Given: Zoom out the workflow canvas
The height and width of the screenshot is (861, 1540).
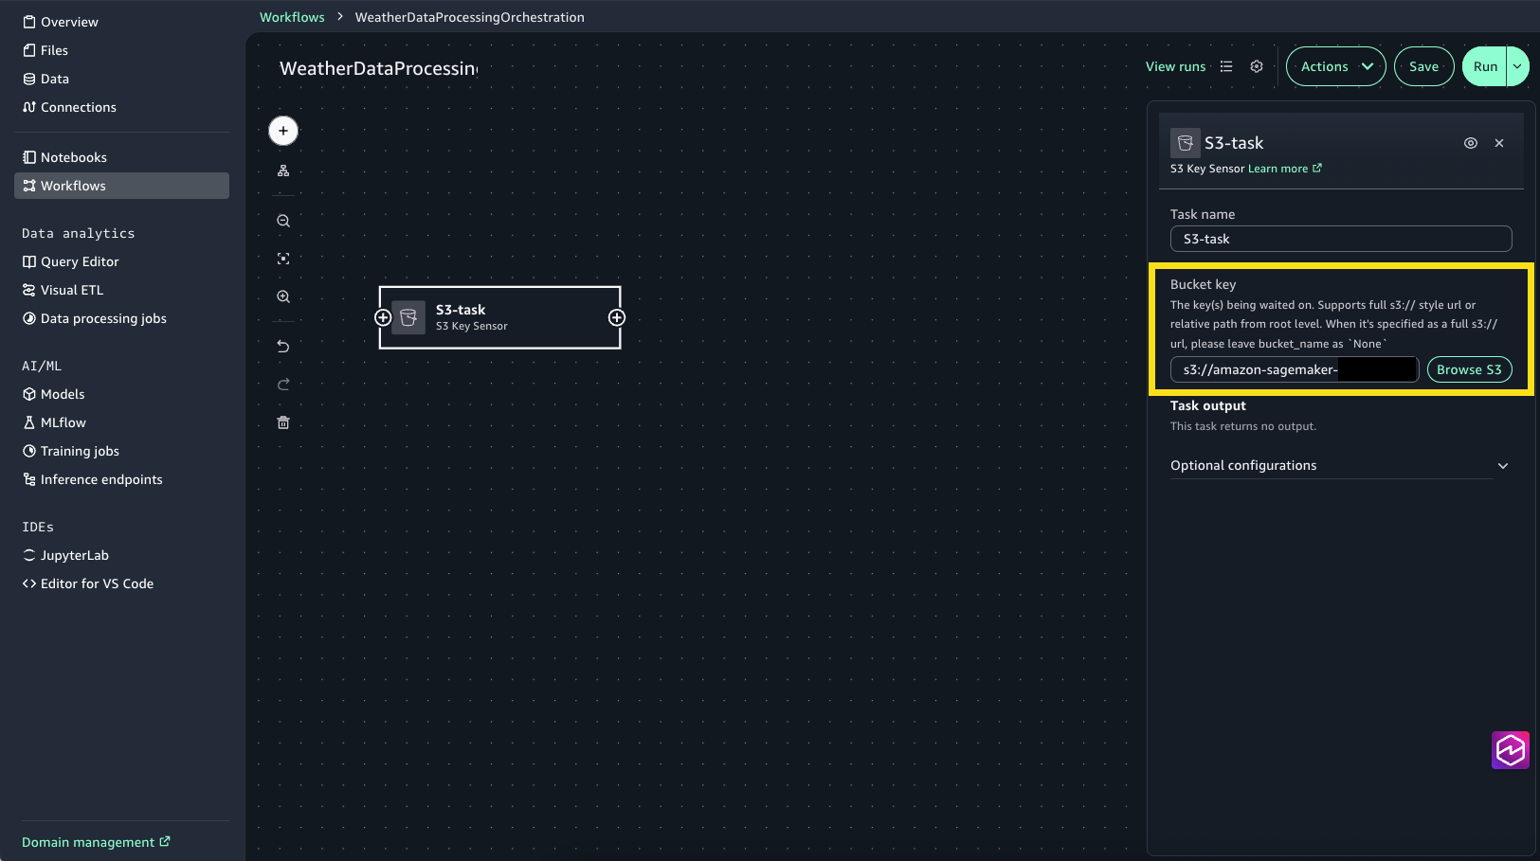Looking at the screenshot, I should tap(283, 221).
